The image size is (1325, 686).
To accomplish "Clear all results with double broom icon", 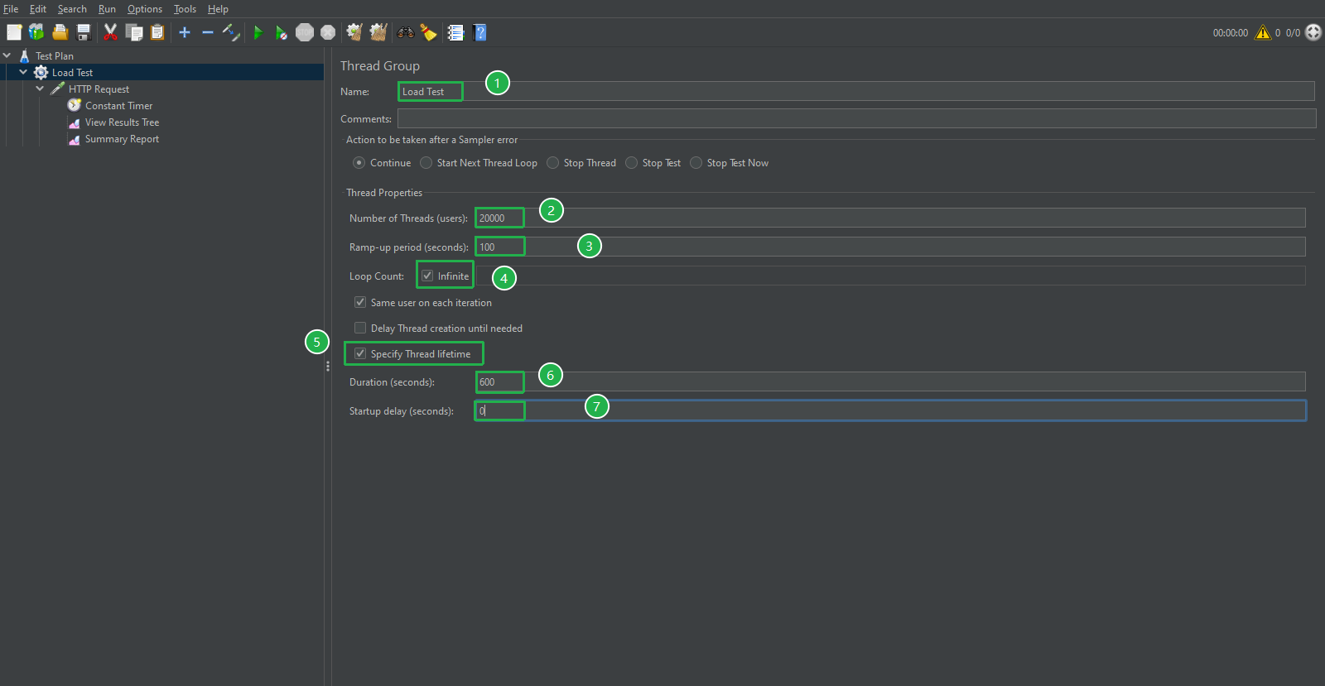I will (378, 32).
